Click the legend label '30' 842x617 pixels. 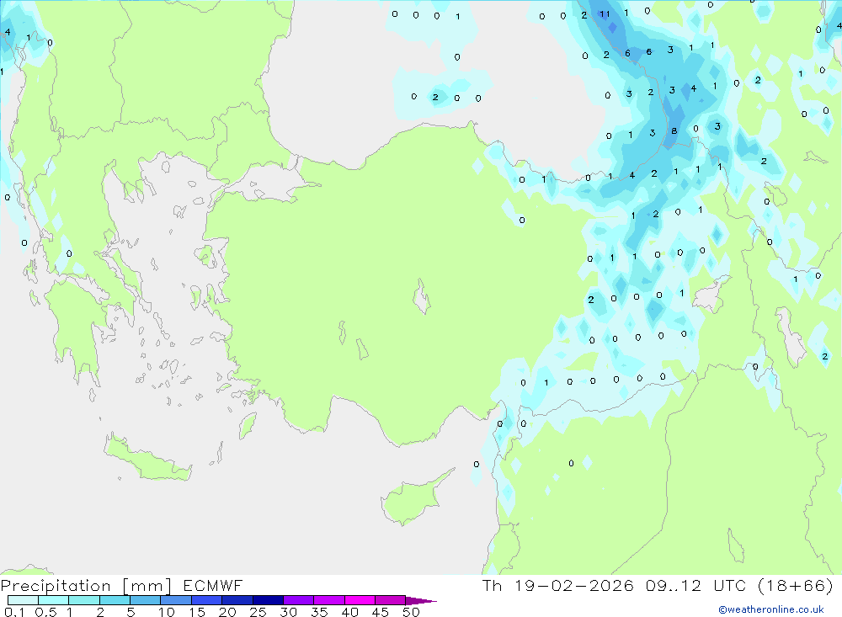point(289,612)
